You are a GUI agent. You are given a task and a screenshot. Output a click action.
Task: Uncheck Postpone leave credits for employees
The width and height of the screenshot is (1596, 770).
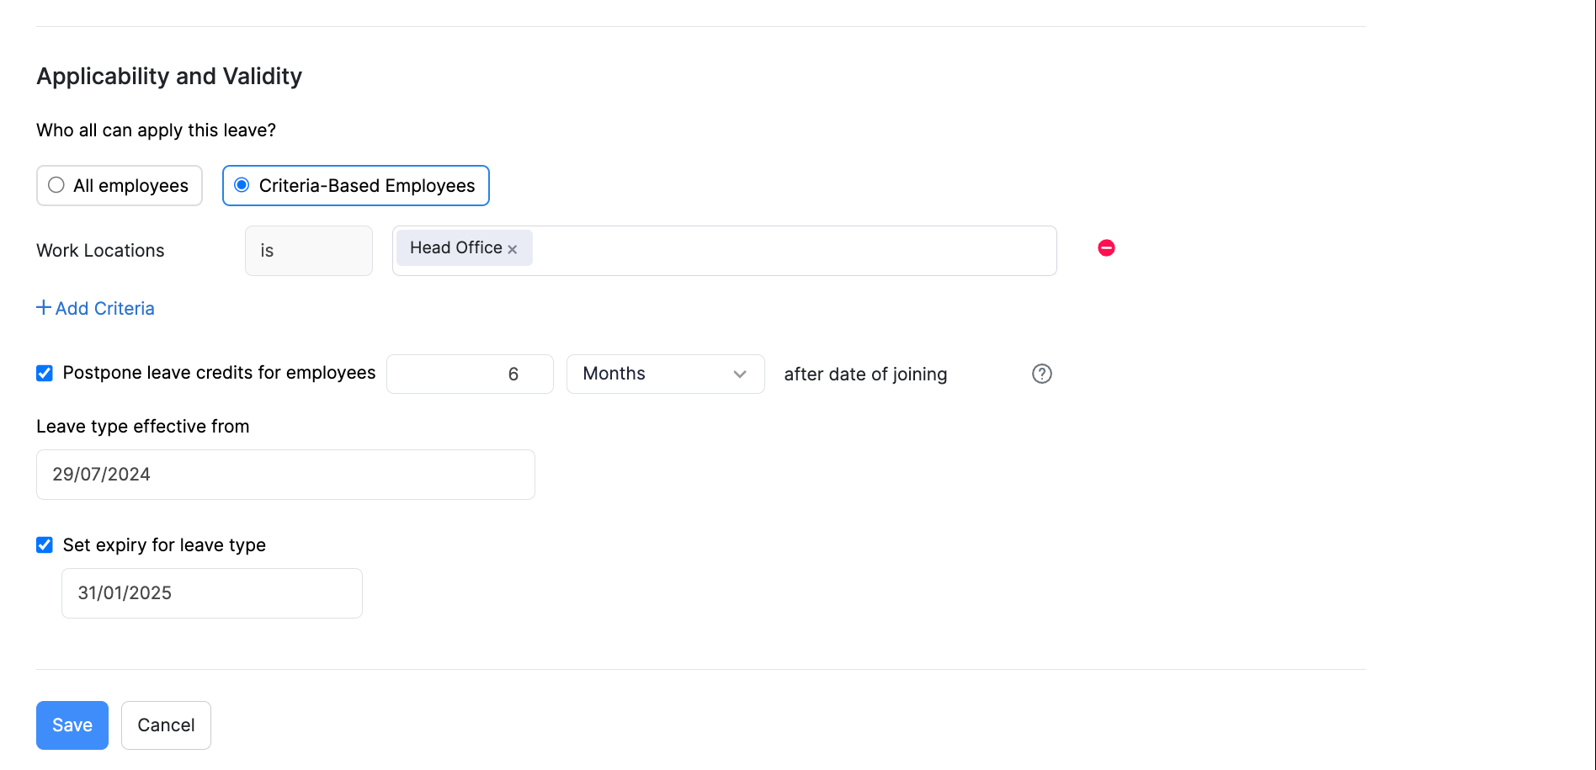point(45,373)
